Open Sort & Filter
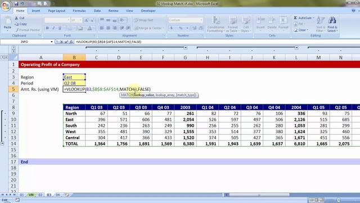The height and width of the screenshot is (203, 360). point(320,24)
